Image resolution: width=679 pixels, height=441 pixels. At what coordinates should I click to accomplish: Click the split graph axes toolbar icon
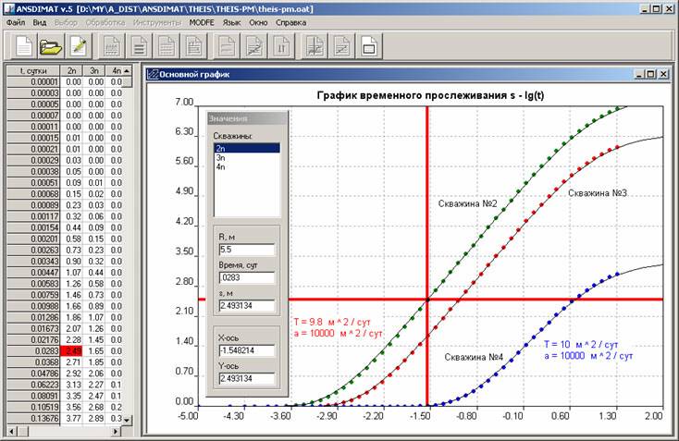(x=314, y=44)
